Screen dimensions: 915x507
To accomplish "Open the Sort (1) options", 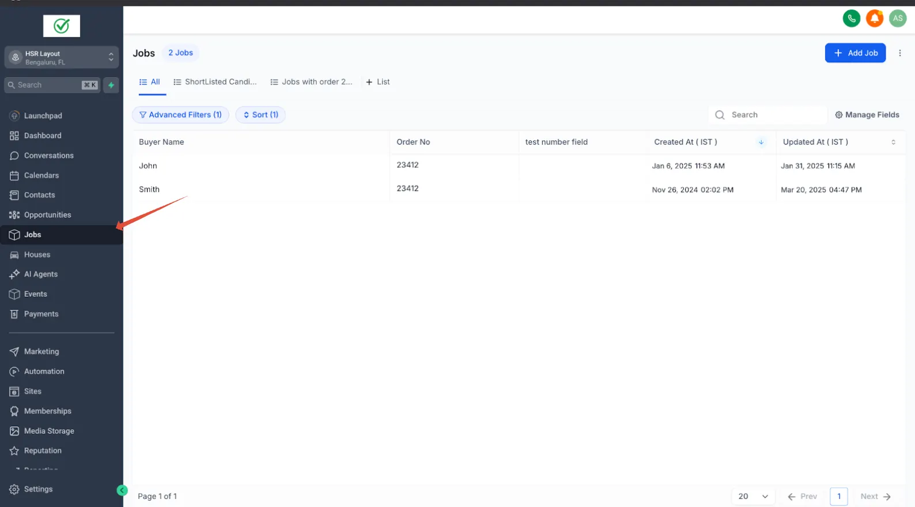I will click(x=260, y=115).
